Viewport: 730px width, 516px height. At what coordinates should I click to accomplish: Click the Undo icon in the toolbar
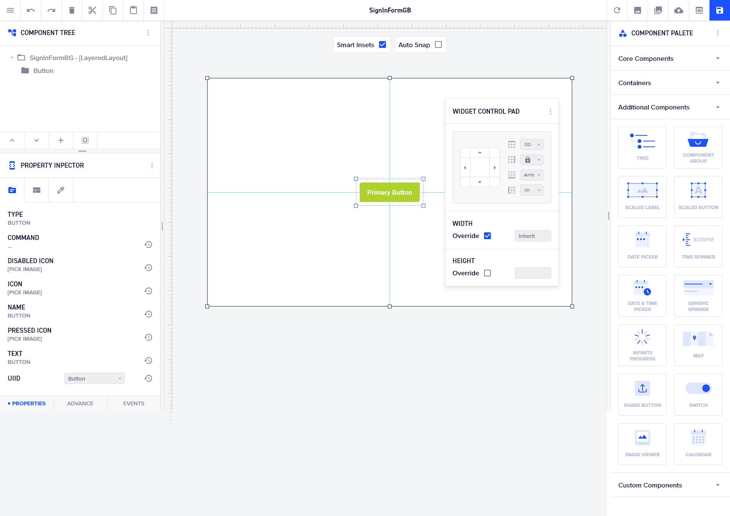point(30,10)
